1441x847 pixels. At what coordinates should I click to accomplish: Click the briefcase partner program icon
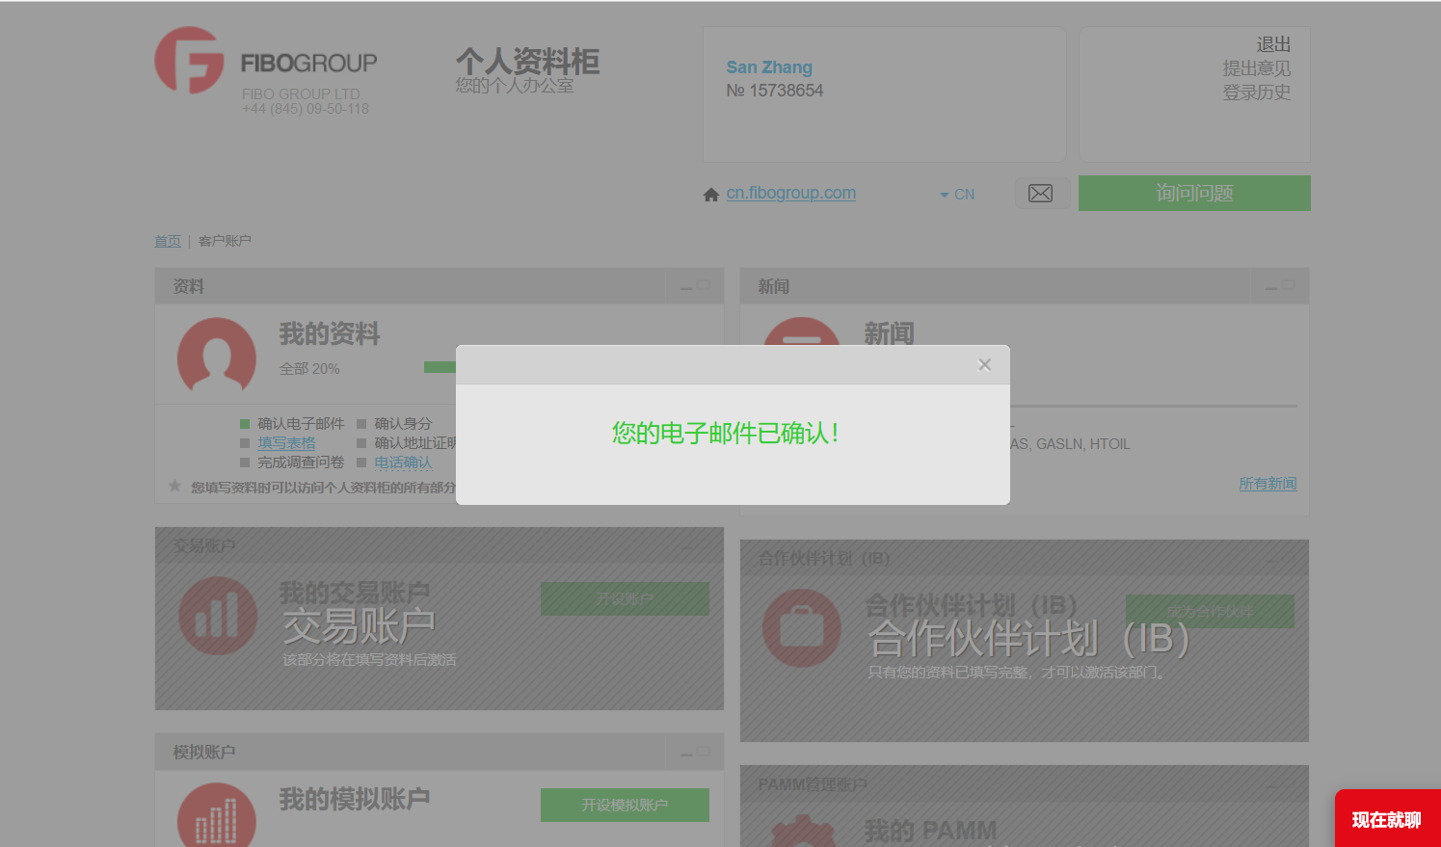[801, 627]
